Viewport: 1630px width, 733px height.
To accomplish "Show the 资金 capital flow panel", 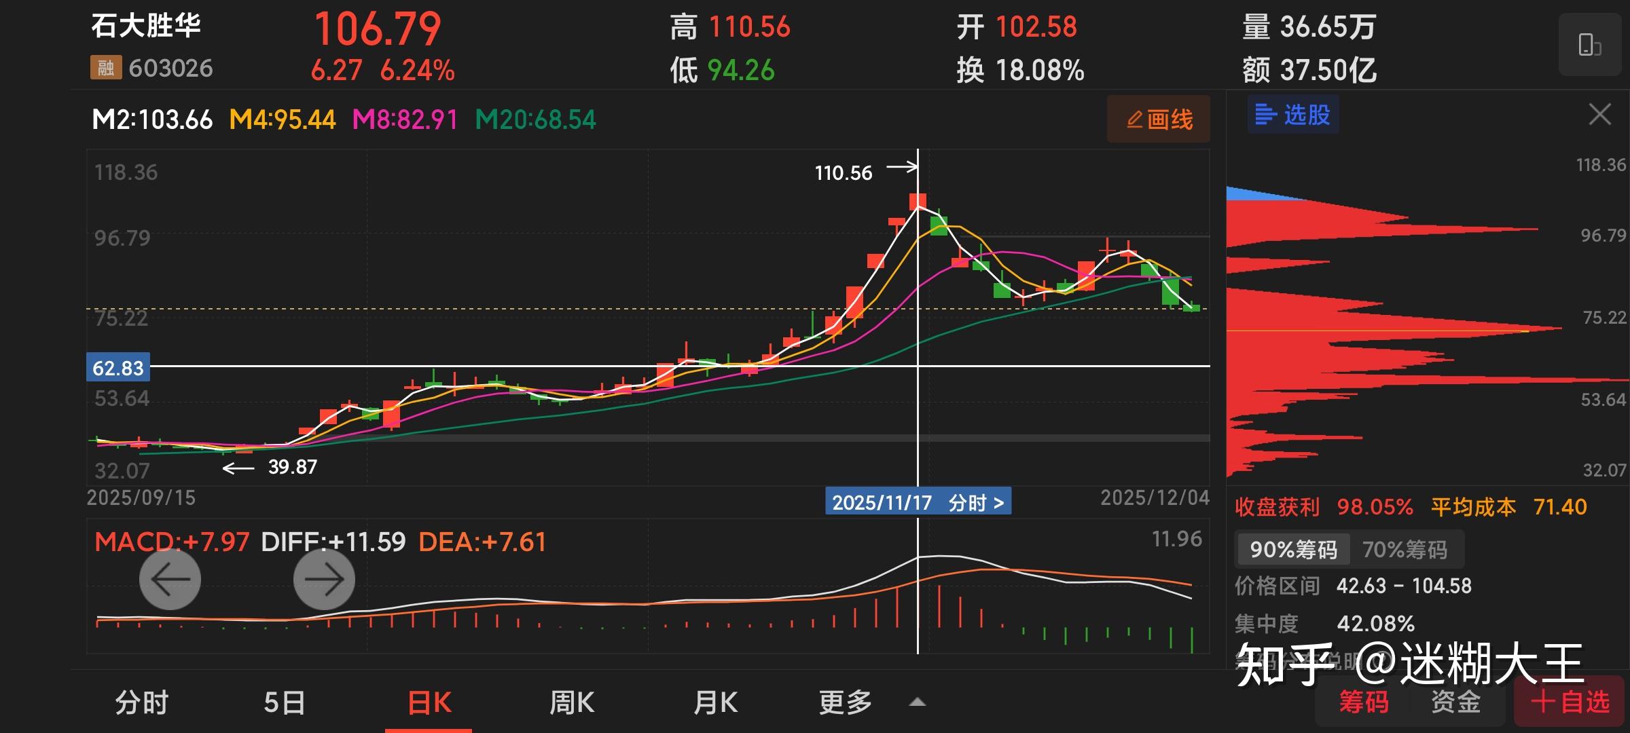I will (x=1455, y=702).
